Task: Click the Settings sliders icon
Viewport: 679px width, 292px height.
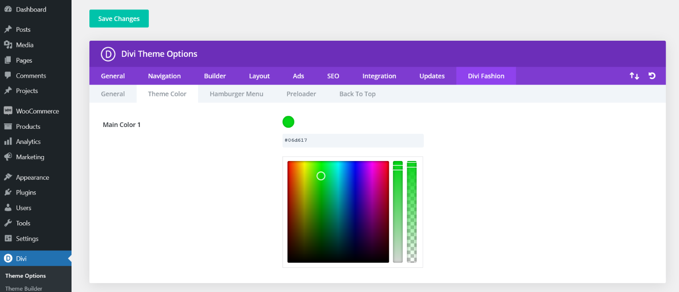Action: point(8,238)
